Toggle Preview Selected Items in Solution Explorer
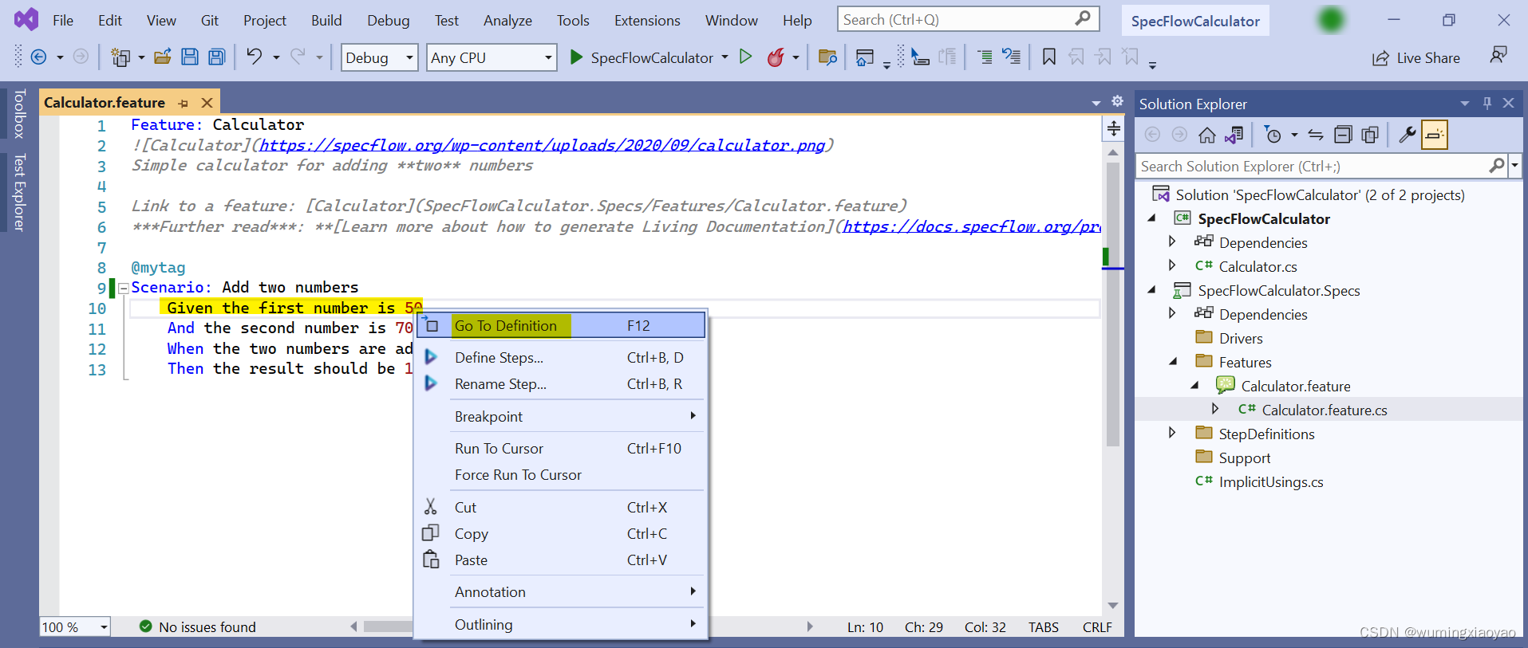 1434,135
